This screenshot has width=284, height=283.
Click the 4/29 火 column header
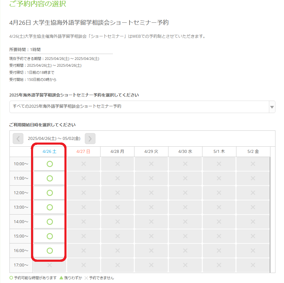coord(151,152)
